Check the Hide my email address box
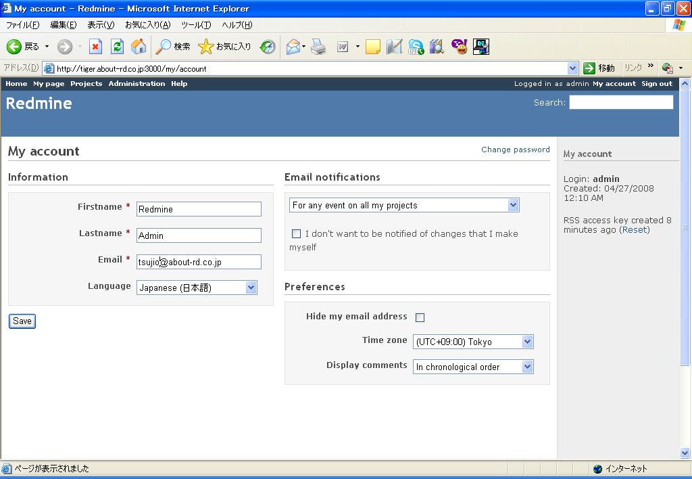Image resolution: width=692 pixels, height=479 pixels. [420, 317]
